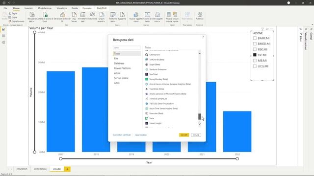Click upper handle of Volume axis slider

(35, 32)
